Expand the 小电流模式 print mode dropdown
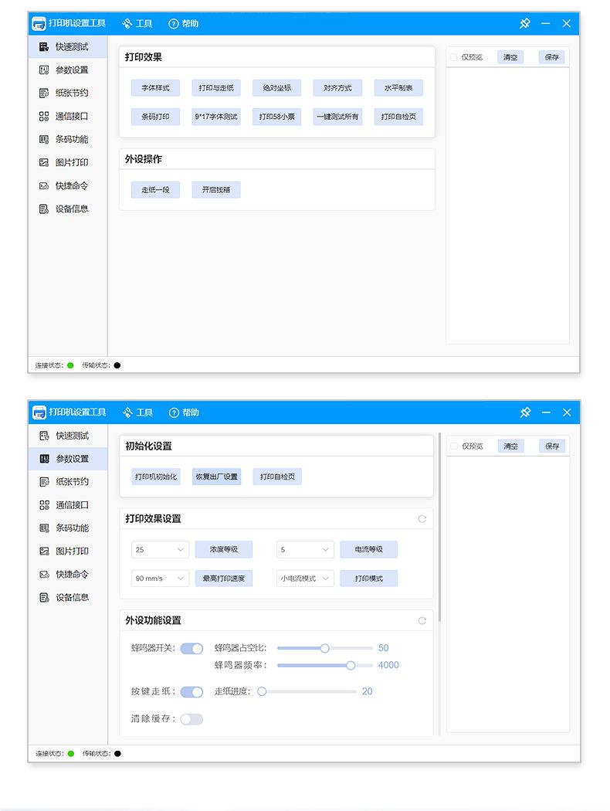Screen dimensions: 610x811 click(305, 579)
